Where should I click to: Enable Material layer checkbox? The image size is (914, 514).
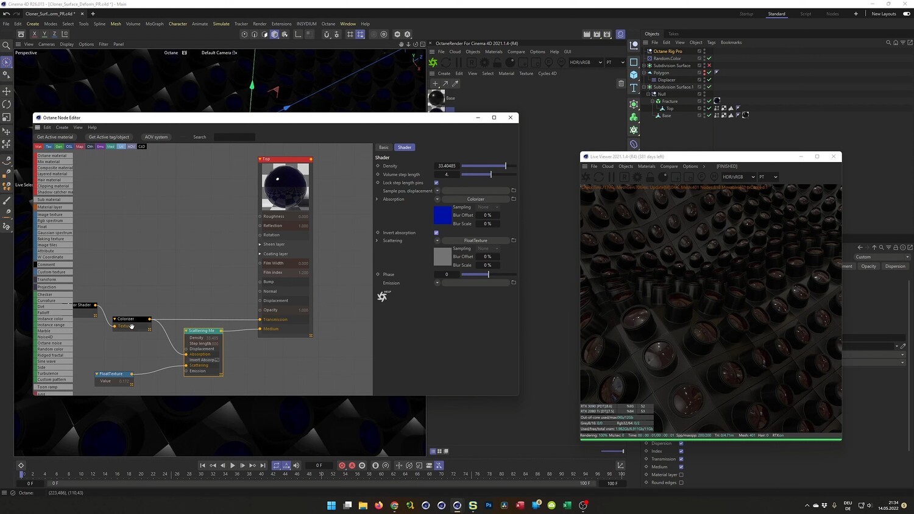pos(681,475)
